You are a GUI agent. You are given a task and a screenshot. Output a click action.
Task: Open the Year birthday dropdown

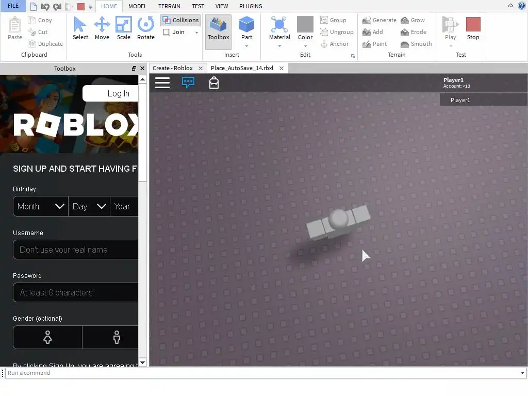tap(124, 206)
